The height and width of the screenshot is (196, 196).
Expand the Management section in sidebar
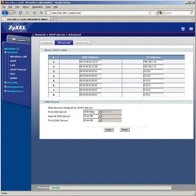coord(14,87)
